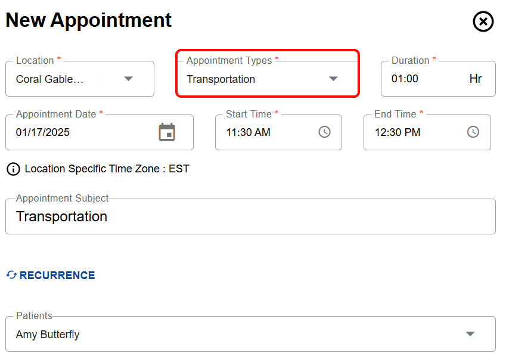506x359 pixels.
Task: Click the red-highlighted Appointment Types field
Action: [x=267, y=78]
